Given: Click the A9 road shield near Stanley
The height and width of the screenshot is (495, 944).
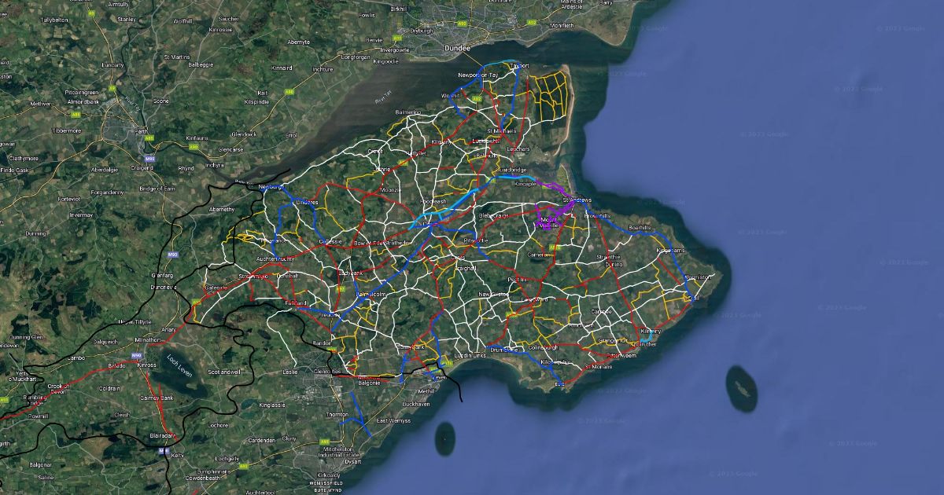Looking at the screenshot, I should [x=112, y=89].
